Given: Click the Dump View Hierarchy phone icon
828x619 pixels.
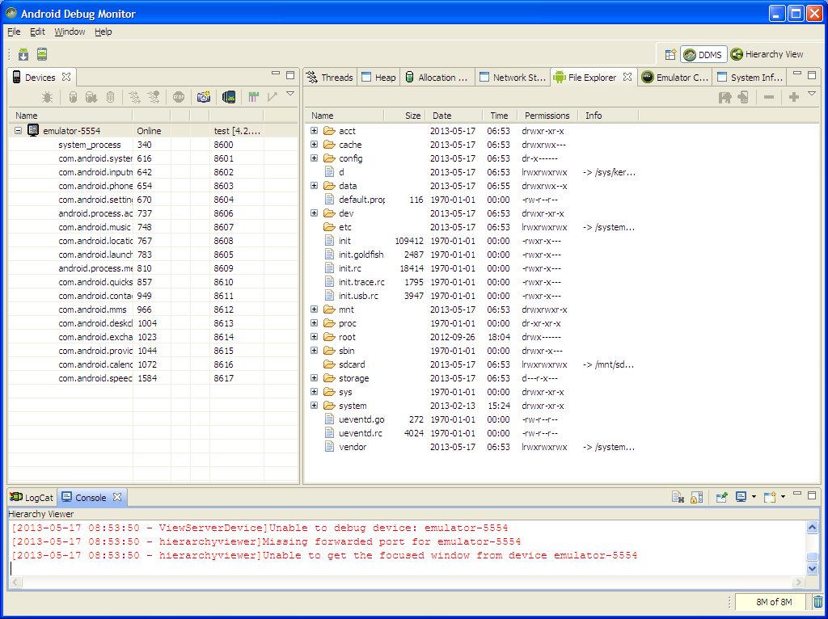Looking at the screenshot, I should (x=229, y=97).
